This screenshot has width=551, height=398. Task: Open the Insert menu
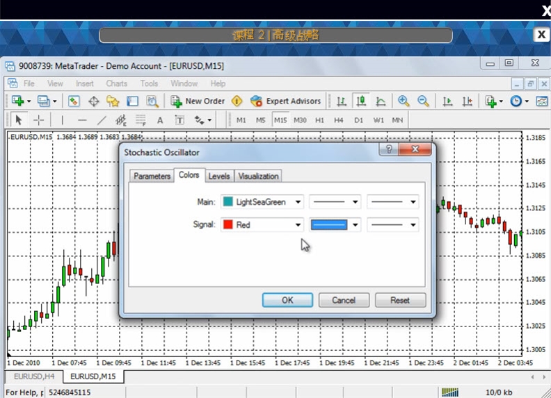[x=85, y=83]
